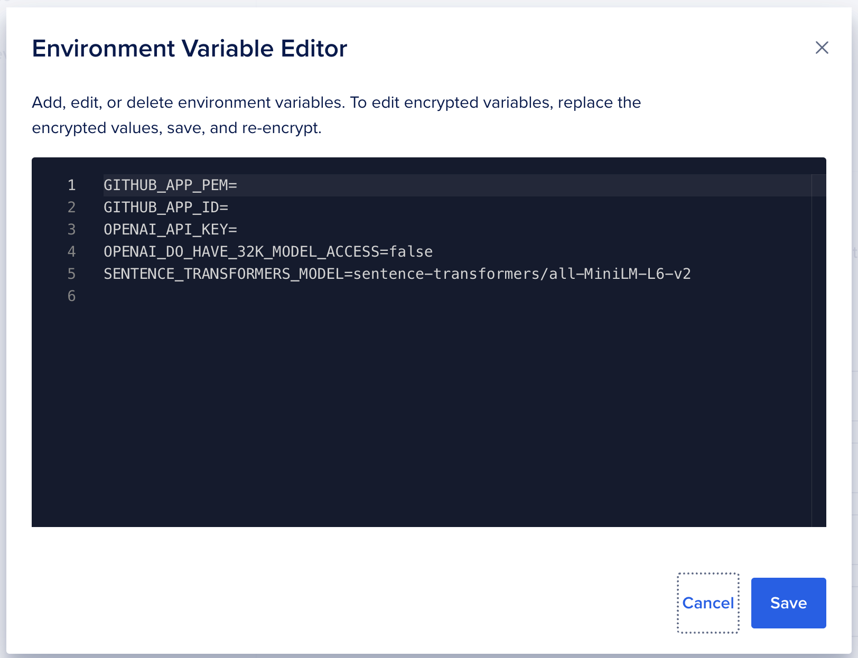
Task: Close the Environment Variable Editor dialog
Action: click(x=822, y=48)
